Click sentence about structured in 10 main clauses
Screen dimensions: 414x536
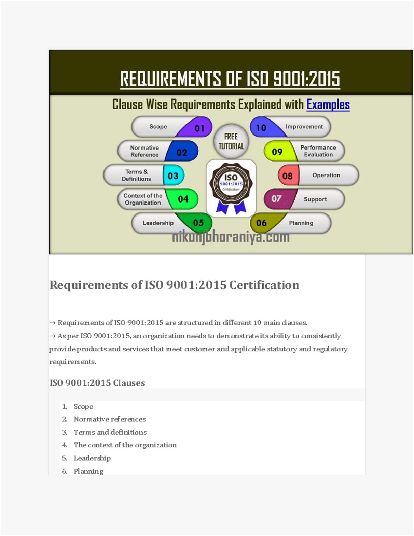178,323
